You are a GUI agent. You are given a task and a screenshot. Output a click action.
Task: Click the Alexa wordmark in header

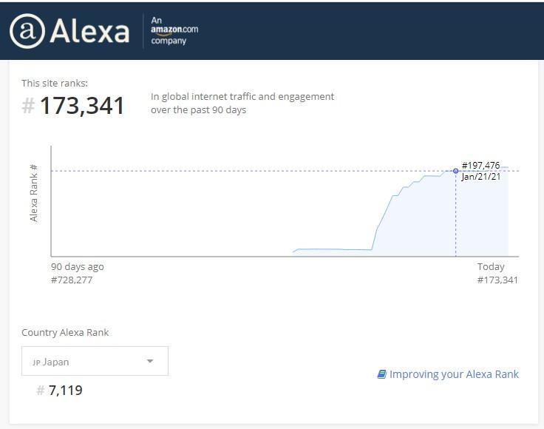click(89, 31)
